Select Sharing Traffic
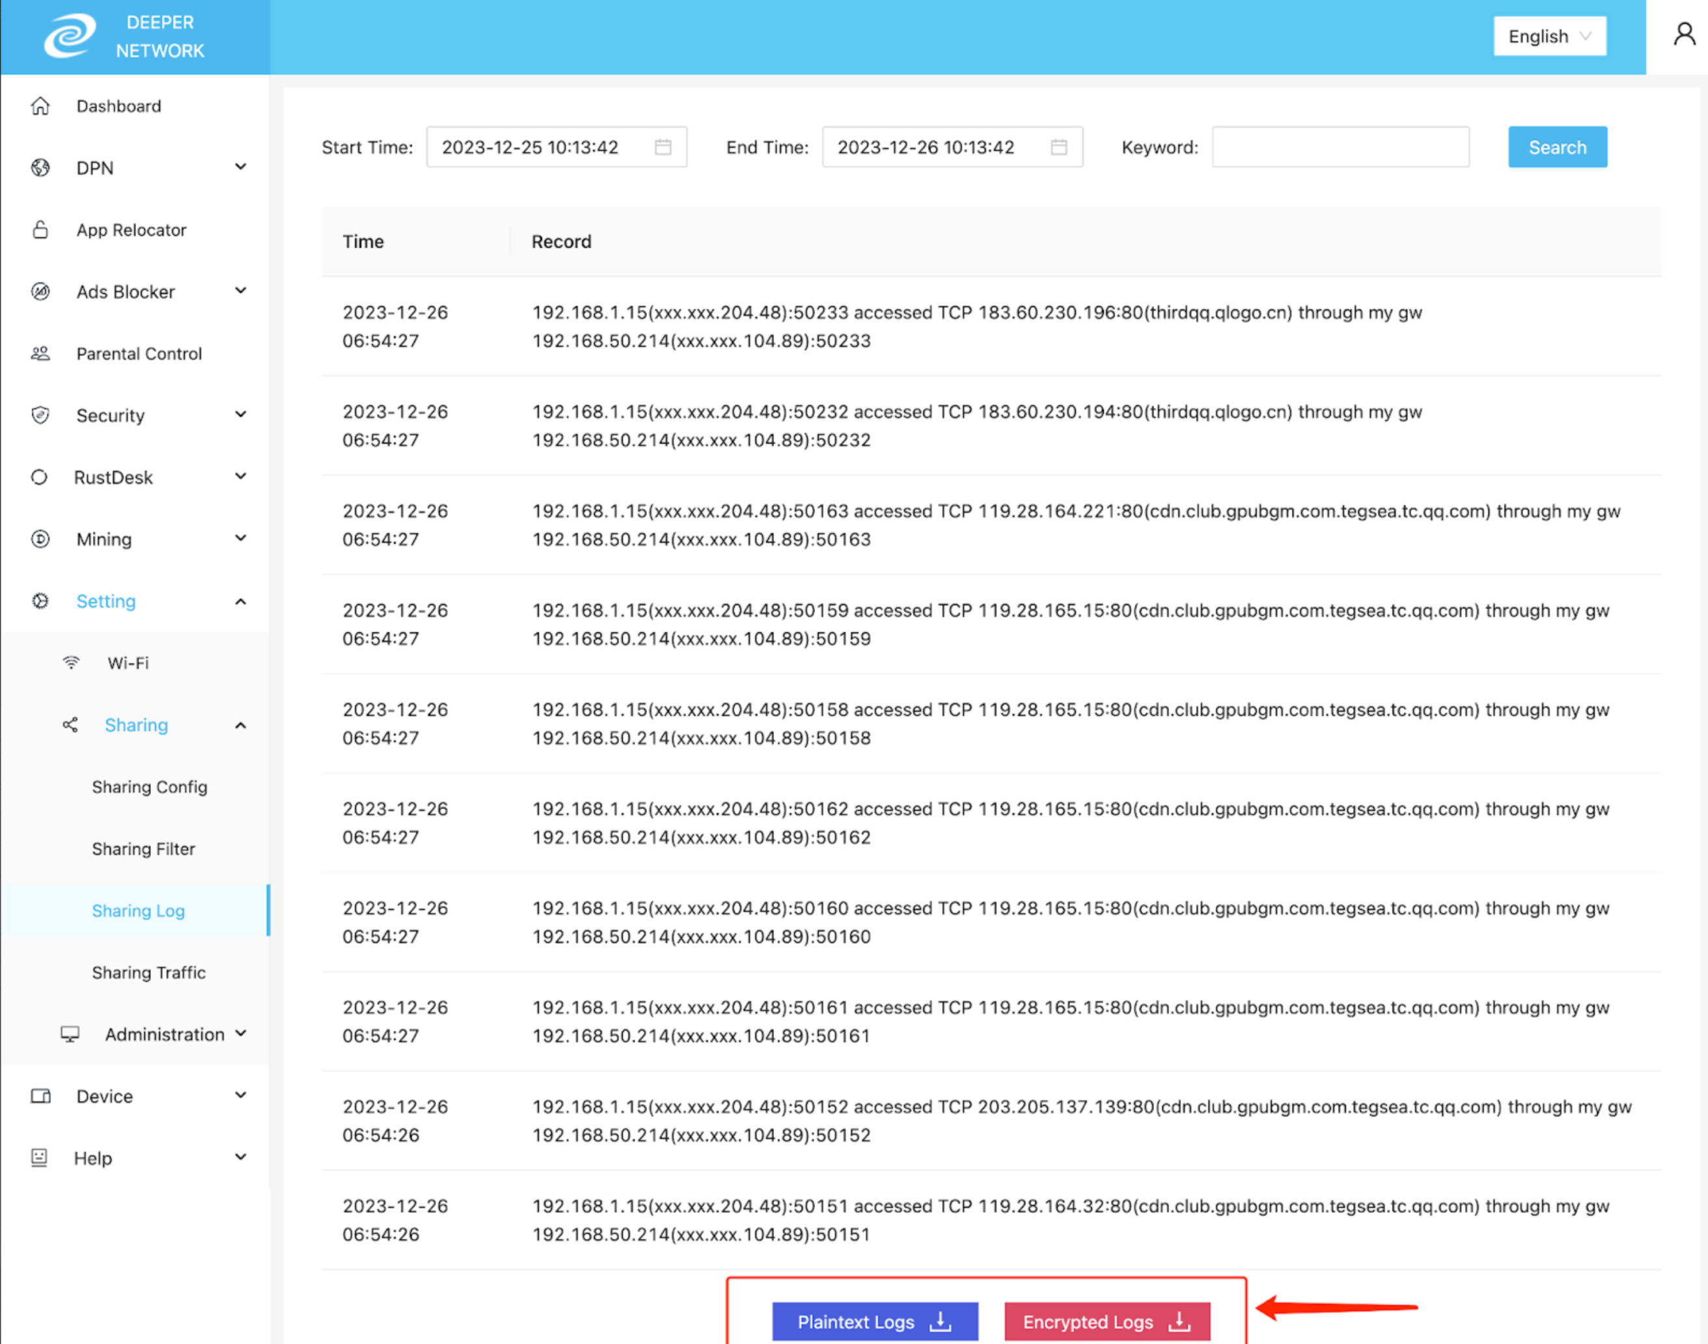 coord(149,972)
